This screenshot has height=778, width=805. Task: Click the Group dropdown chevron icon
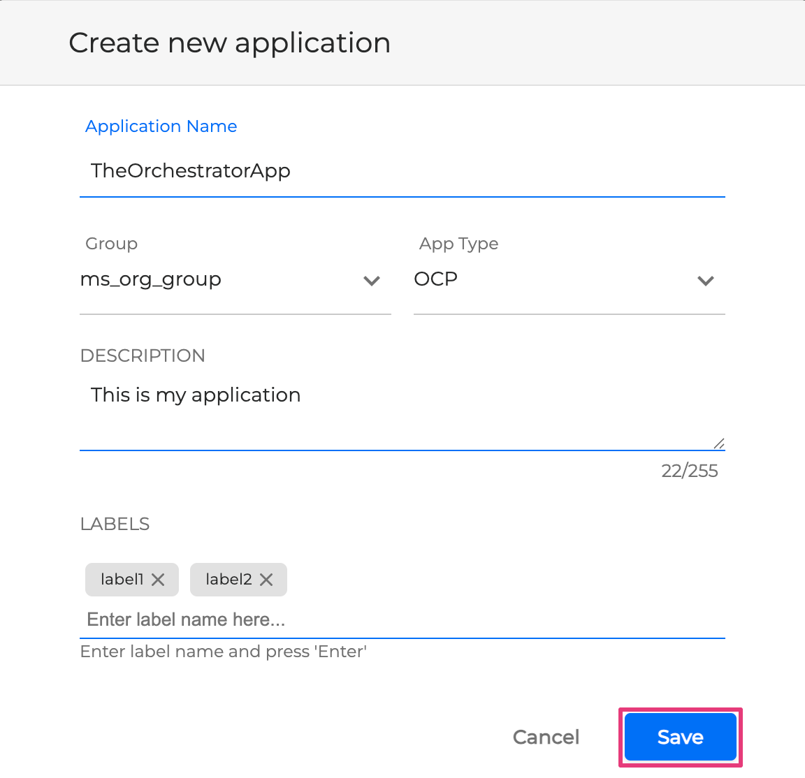tap(372, 281)
